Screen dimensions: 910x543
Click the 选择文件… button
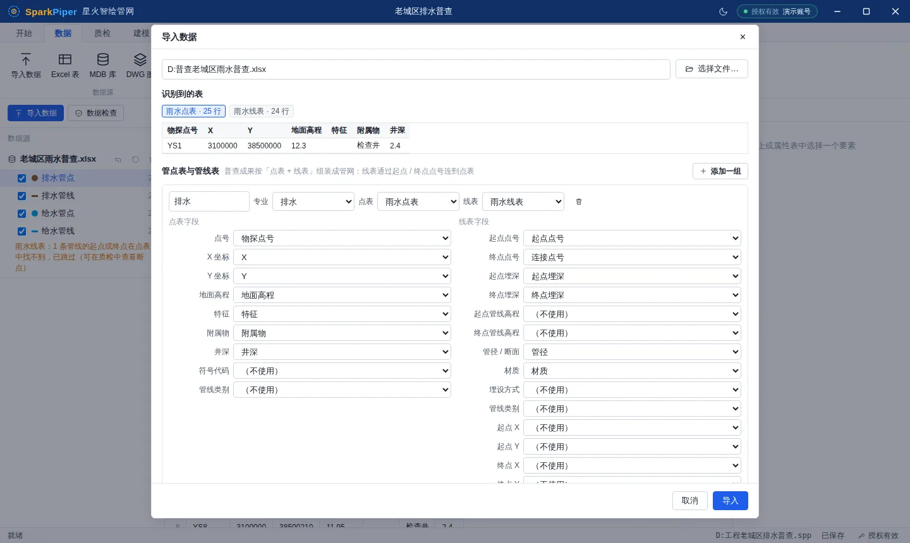(712, 69)
